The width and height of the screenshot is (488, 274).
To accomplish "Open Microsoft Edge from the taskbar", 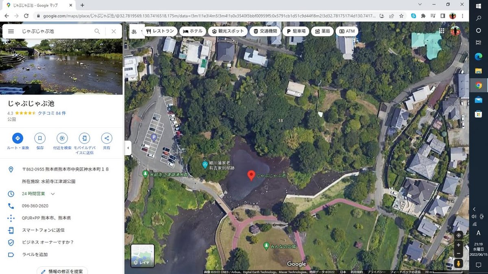I will (478, 56).
